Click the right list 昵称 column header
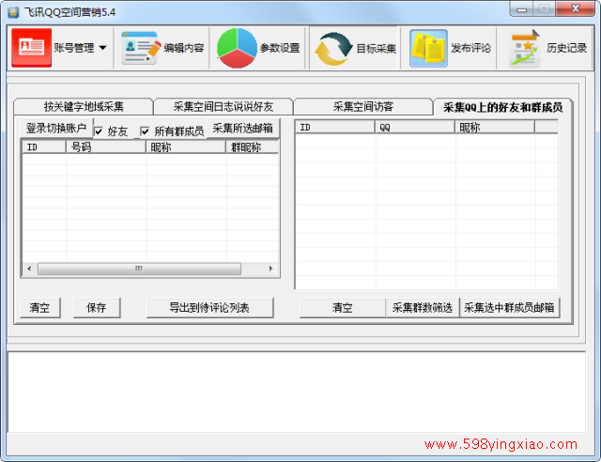Image resolution: width=601 pixels, height=462 pixels. 495,127
